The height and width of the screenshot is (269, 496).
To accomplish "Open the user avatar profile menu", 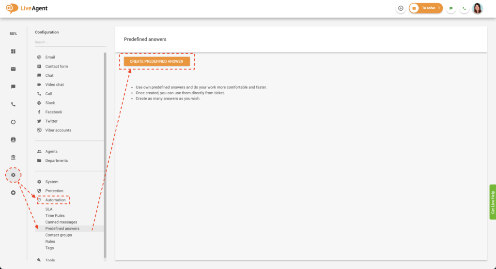I will click(478, 8).
